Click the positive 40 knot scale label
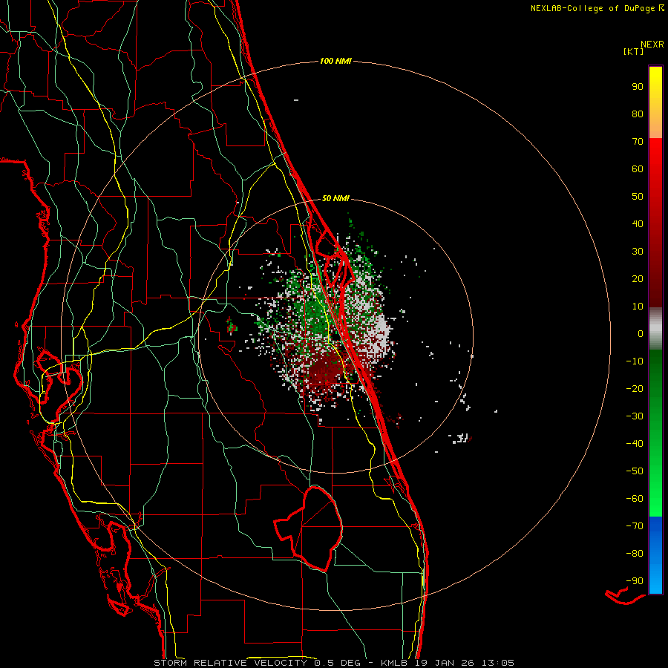The width and height of the screenshot is (668, 668). pyautogui.click(x=638, y=223)
